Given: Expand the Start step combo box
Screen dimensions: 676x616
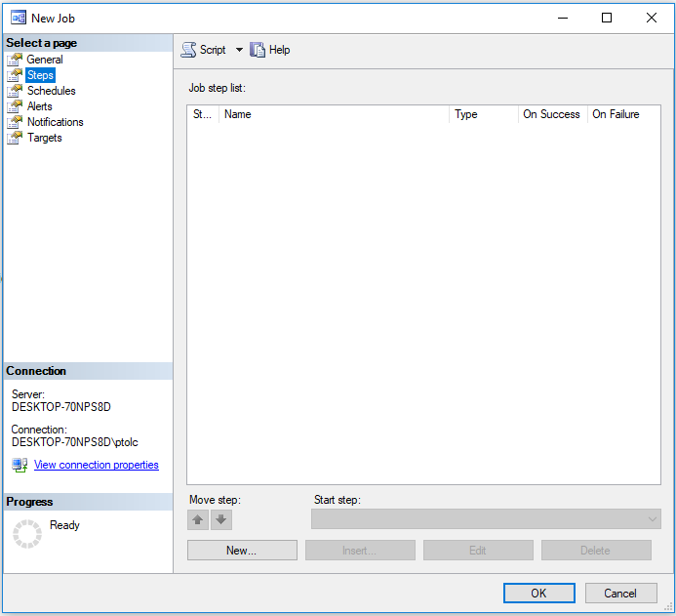Looking at the screenshot, I should 653,519.
